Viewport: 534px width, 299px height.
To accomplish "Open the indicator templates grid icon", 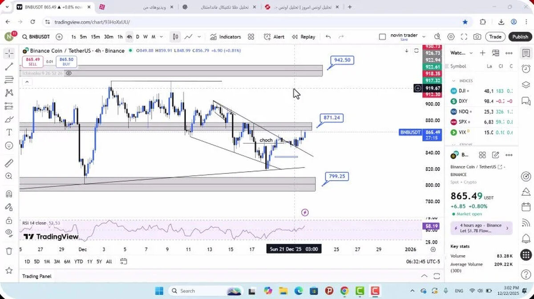I will click(x=251, y=37).
